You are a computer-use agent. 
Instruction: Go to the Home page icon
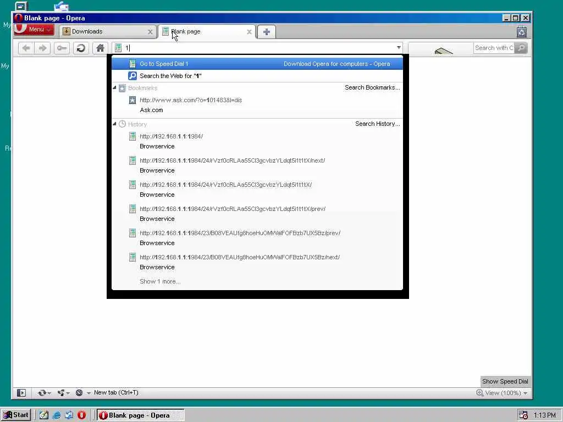pos(100,48)
